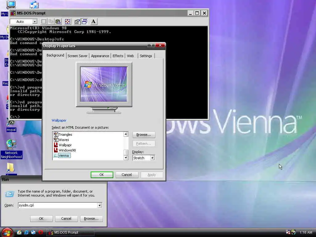This screenshot has width=316, height=237.
Task: Click wallpaper list scroll down arrow
Action: coord(126,158)
